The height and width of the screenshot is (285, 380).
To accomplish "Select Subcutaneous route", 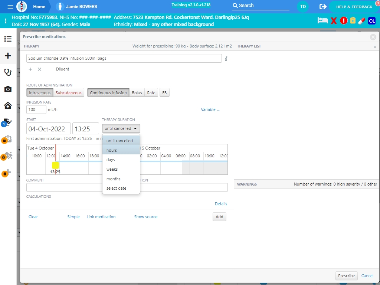I will point(69,92).
